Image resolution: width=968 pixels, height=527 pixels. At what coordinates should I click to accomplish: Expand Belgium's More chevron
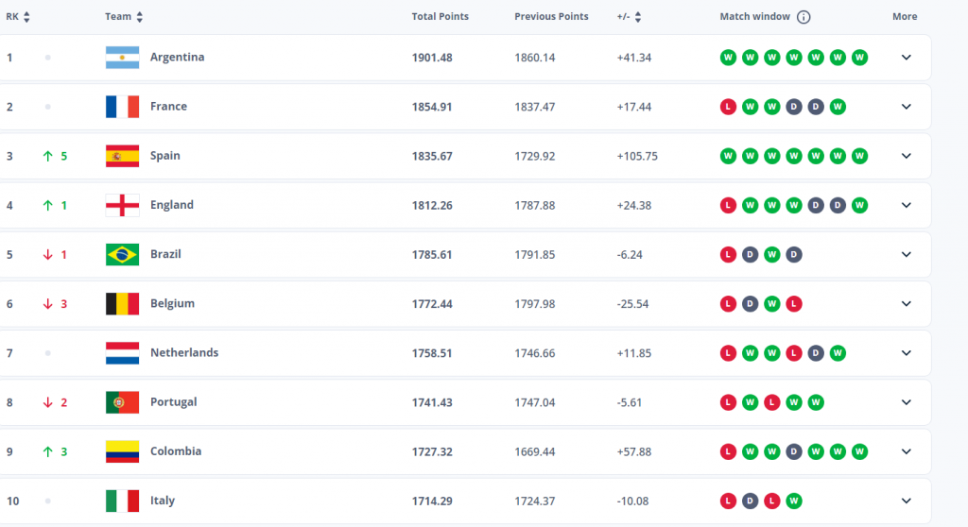[x=906, y=303]
